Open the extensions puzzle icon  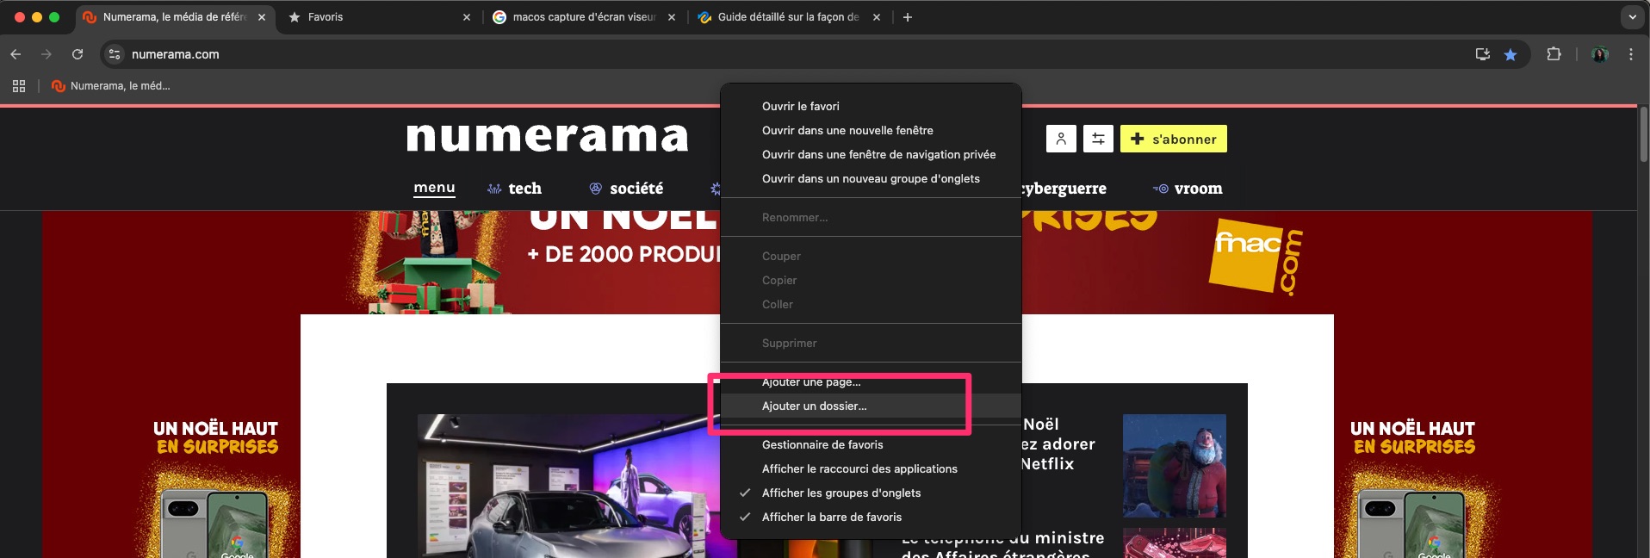click(x=1554, y=54)
